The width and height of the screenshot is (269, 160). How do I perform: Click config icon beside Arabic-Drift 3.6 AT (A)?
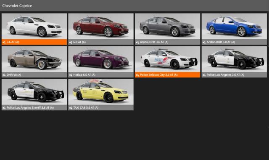pos(137,42)
